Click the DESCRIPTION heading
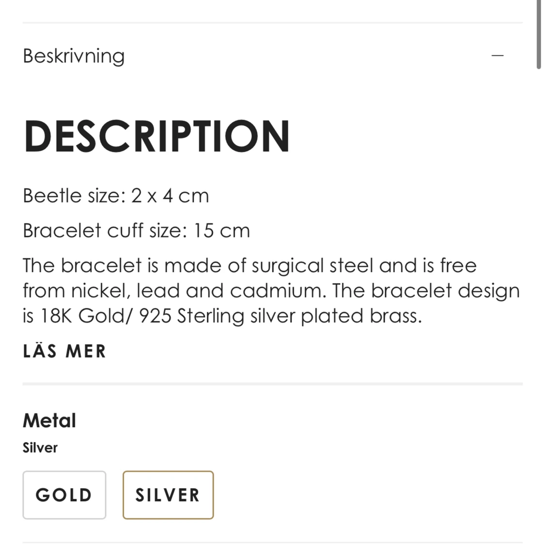 click(156, 136)
